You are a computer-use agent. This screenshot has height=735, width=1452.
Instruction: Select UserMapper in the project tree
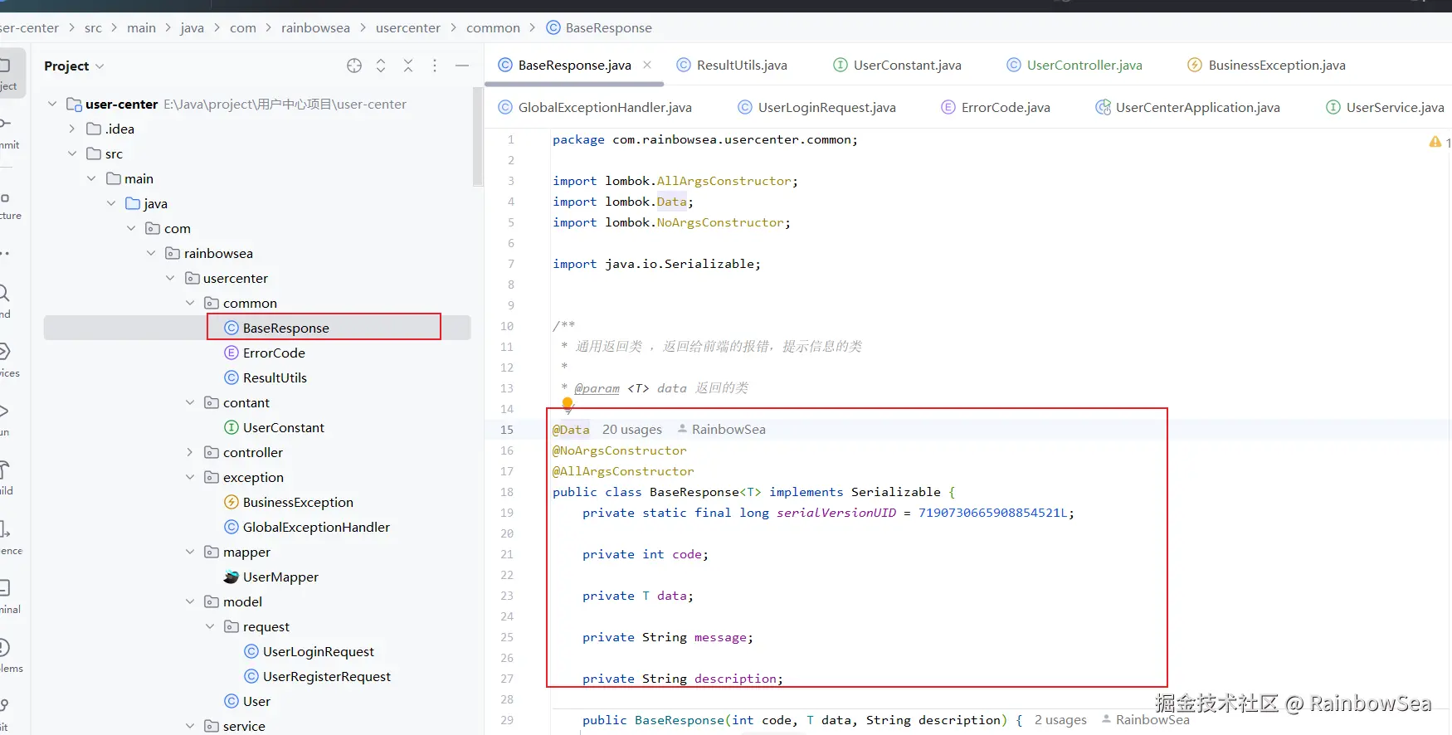[280, 577]
